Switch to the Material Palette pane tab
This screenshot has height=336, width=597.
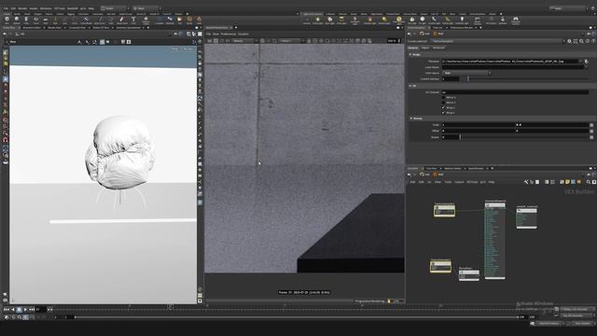pyautogui.click(x=452, y=168)
